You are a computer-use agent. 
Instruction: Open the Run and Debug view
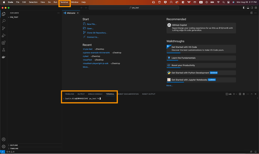click(x=4, y=36)
